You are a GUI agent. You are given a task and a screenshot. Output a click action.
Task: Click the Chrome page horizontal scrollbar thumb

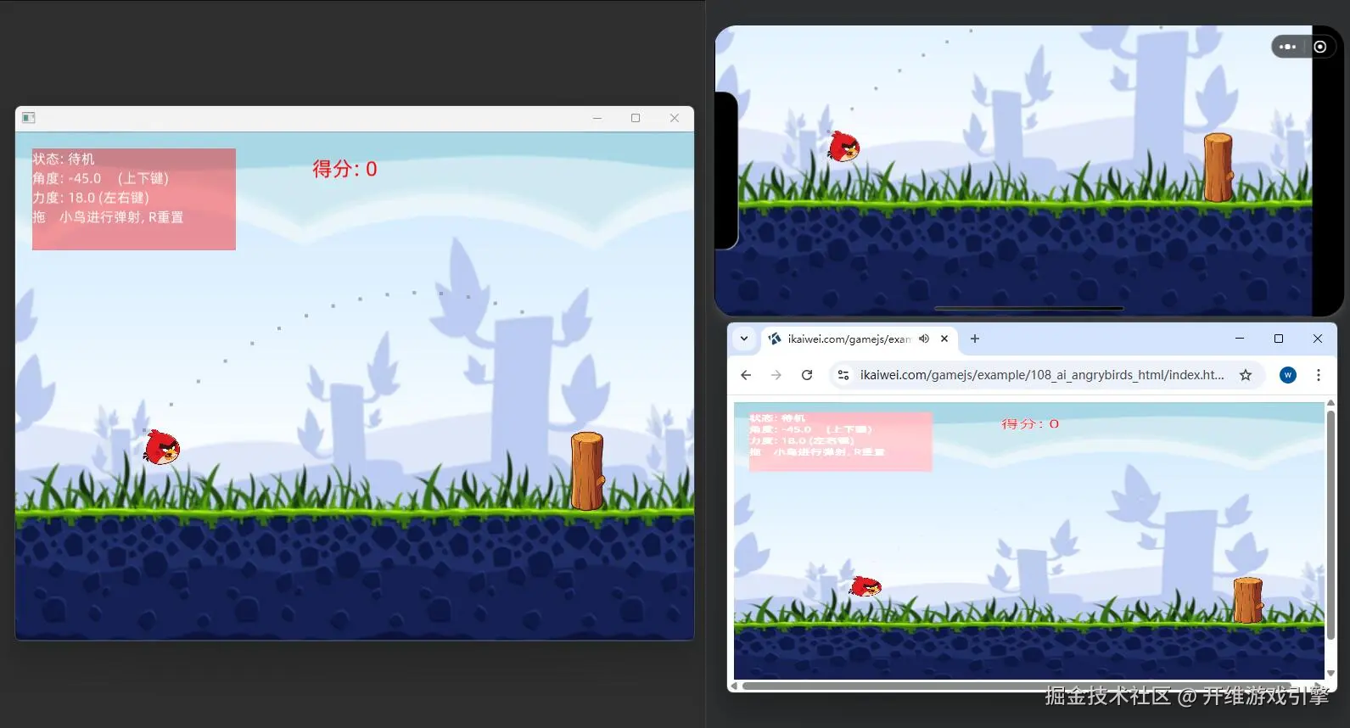[1017, 686]
